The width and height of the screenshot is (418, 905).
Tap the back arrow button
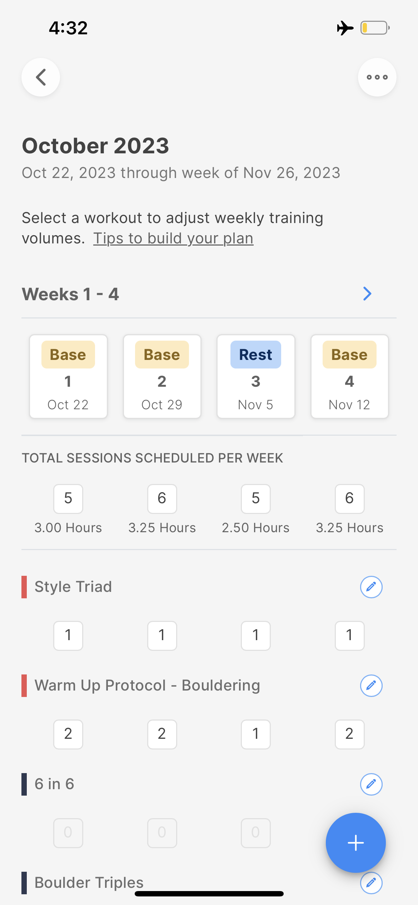41,77
